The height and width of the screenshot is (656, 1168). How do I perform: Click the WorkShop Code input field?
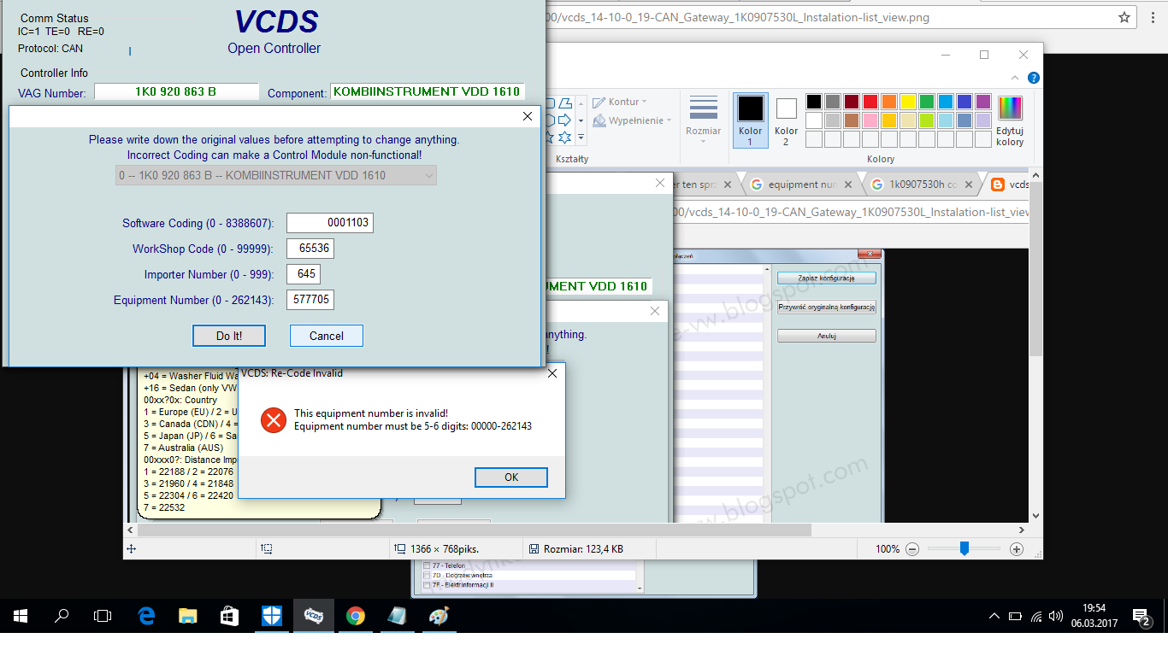click(x=310, y=249)
